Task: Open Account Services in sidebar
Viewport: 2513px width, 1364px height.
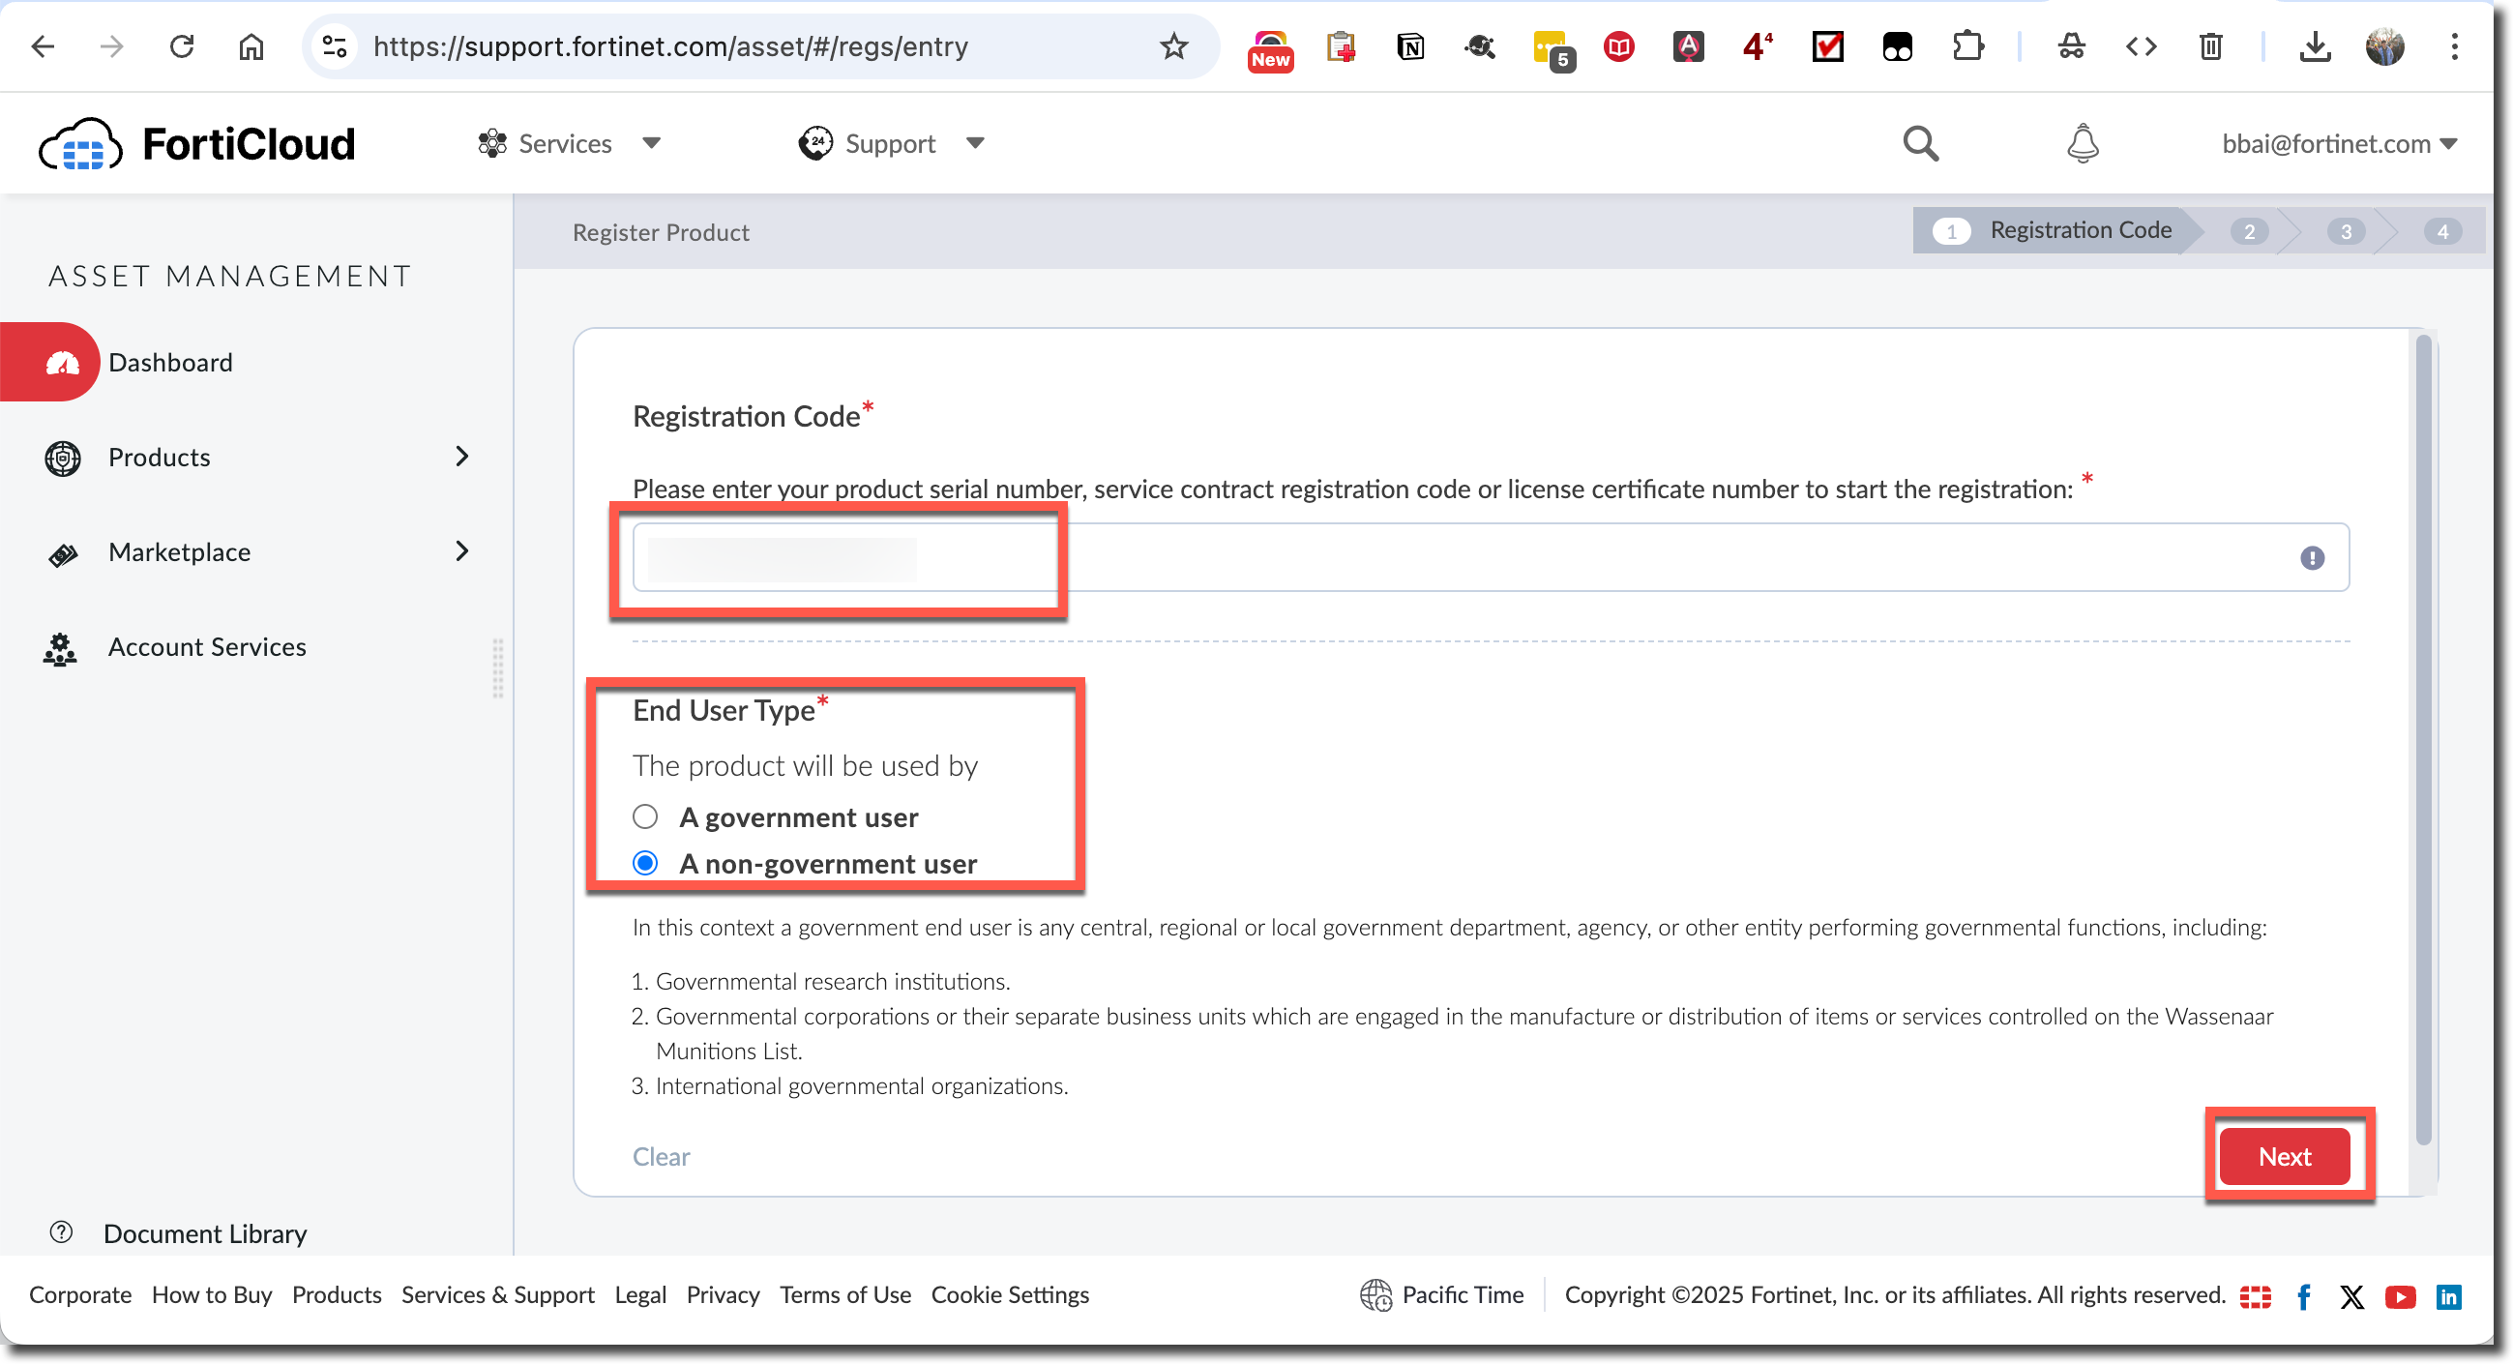Action: point(207,647)
